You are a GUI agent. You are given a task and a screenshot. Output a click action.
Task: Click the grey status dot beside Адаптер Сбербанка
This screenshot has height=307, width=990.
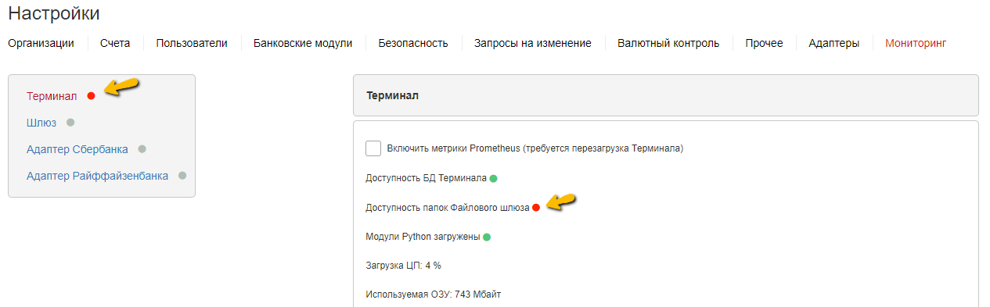[142, 149]
